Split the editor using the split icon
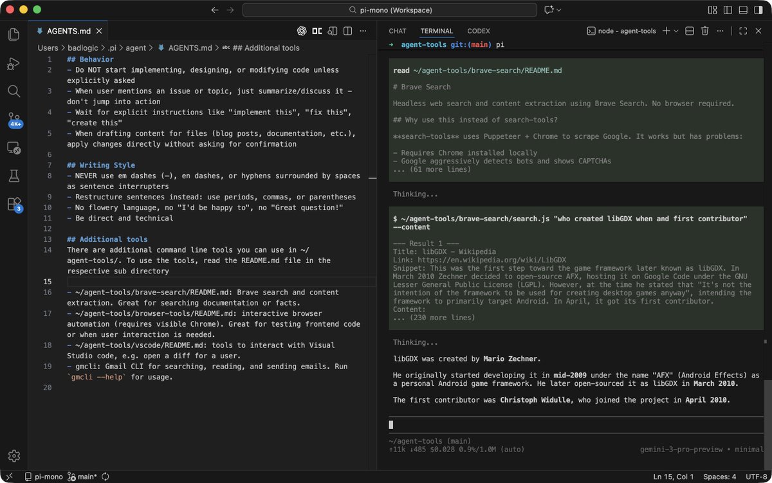772x483 pixels. pyautogui.click(x=348, y=31)
